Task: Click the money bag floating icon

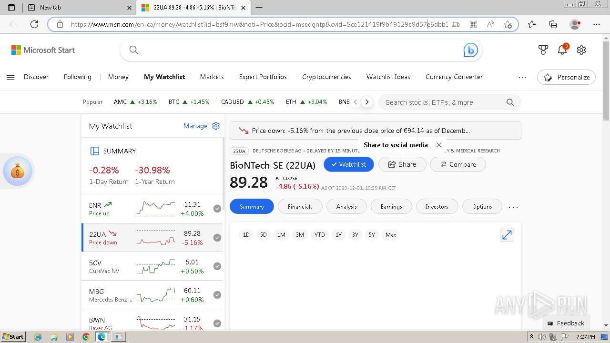Action: tap(18, 171)
